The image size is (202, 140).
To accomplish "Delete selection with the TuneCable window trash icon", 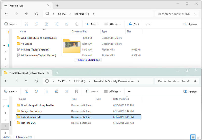I will coord(77,91).
